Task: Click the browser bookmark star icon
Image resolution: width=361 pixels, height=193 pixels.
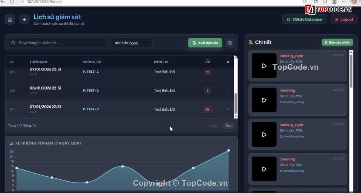Action: 305,2
